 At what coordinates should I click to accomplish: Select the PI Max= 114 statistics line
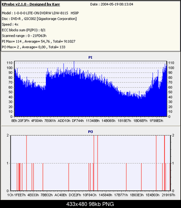[x=38, y=41]
